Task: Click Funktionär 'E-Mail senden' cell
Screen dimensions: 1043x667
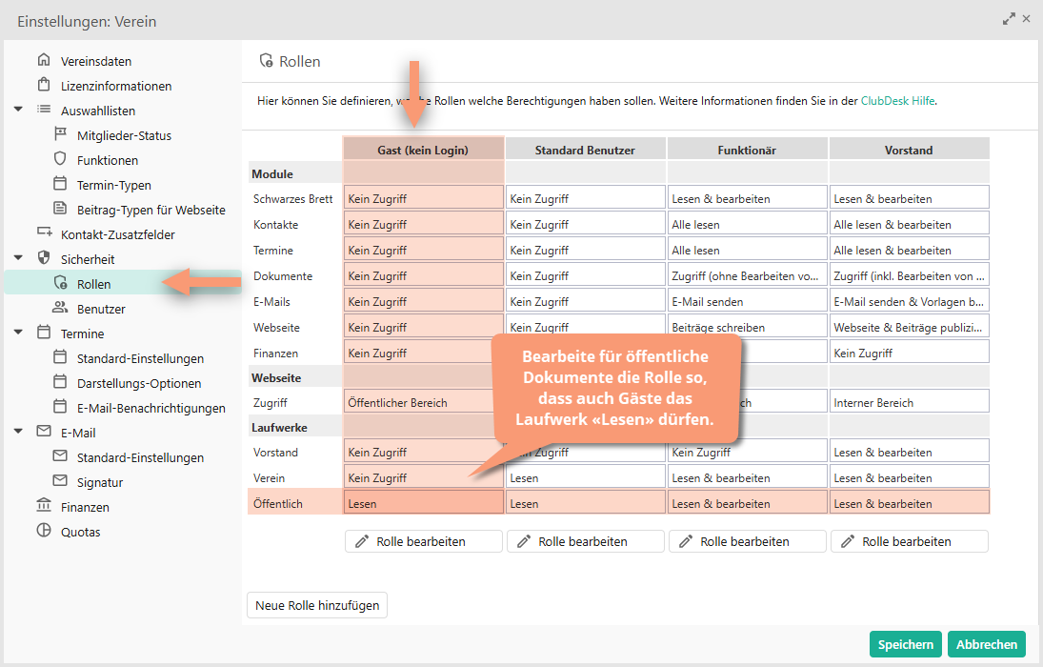Action: pos(748,301)
